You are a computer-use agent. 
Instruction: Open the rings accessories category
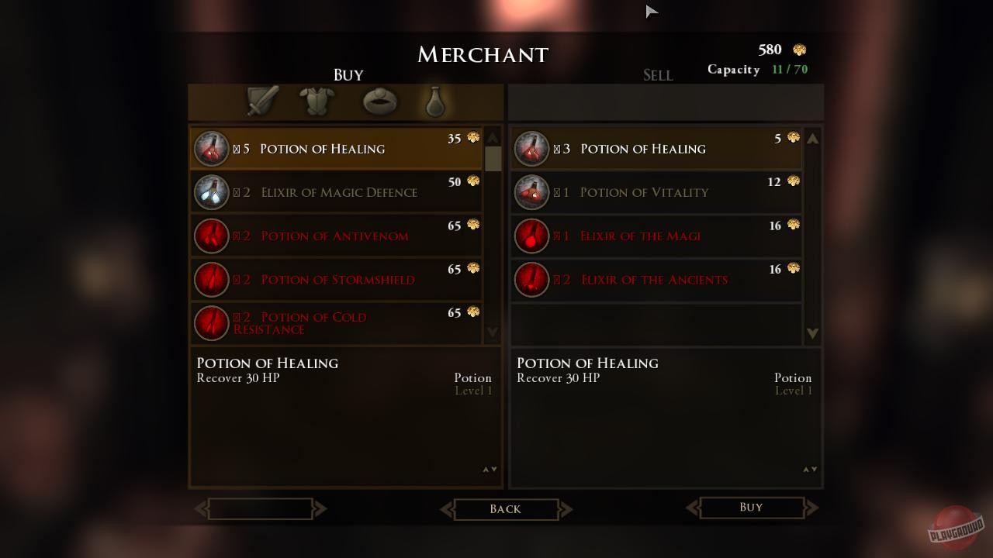[379, 102]
